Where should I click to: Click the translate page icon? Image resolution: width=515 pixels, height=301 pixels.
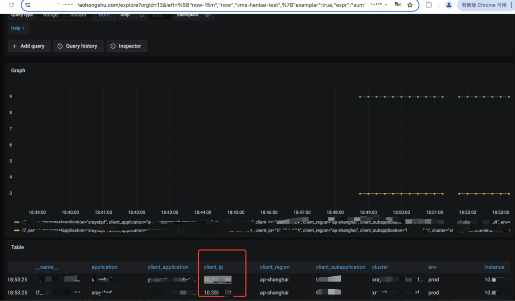pos(398,5)
